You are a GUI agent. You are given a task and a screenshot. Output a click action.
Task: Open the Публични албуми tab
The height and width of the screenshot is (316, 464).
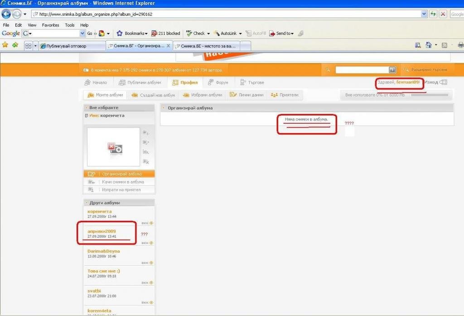140,82
